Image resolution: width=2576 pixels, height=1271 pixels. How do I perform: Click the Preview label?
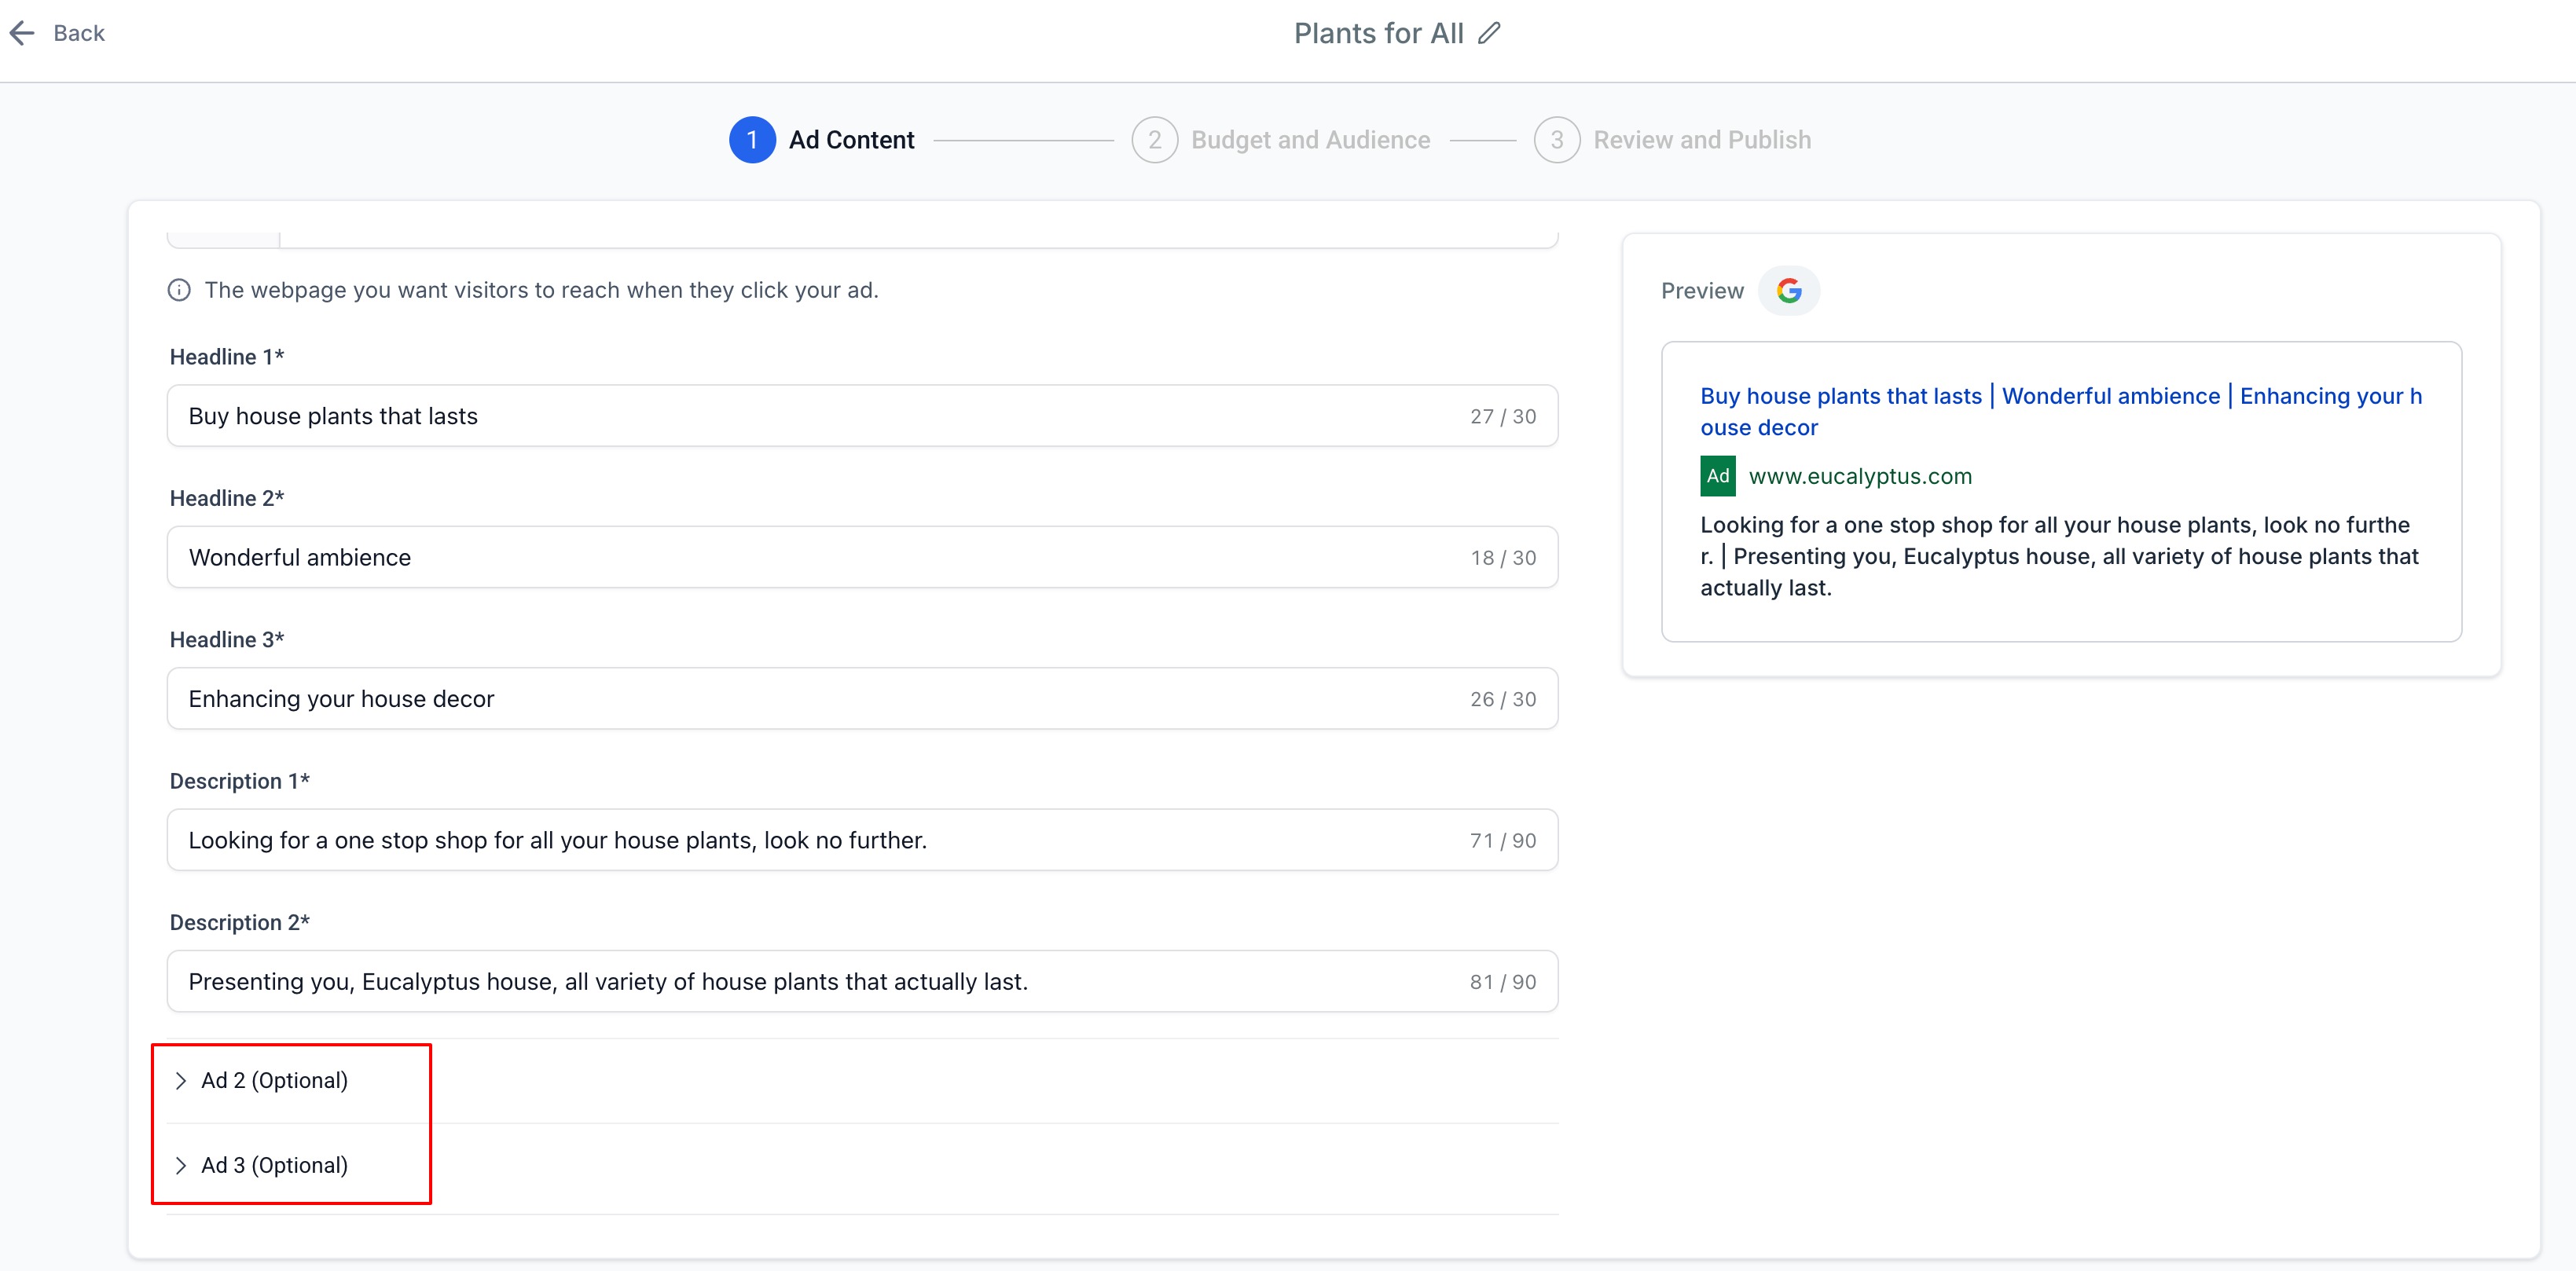coord(1702,291)
